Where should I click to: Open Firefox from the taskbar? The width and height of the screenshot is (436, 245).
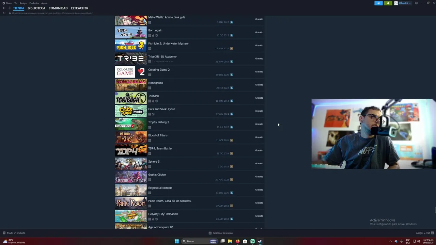[237, 241]
